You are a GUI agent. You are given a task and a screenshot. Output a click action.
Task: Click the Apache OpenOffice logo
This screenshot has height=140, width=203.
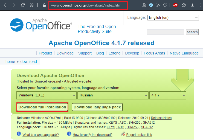pyautogui.click(x=41, y=25)
